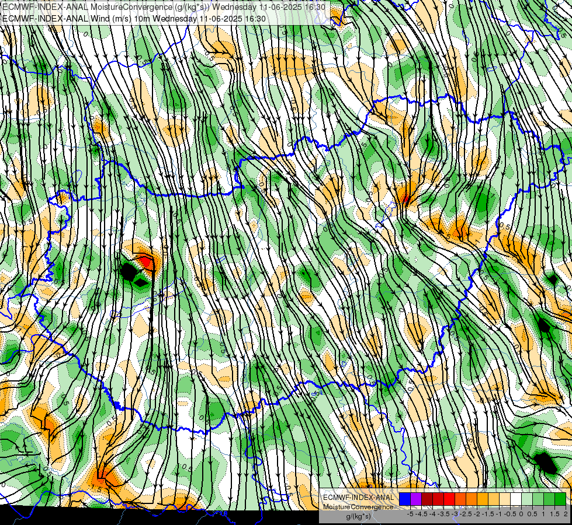Pick the legend swatch between -4 and -3.5
572x525 pixels.
click(438, 499)
